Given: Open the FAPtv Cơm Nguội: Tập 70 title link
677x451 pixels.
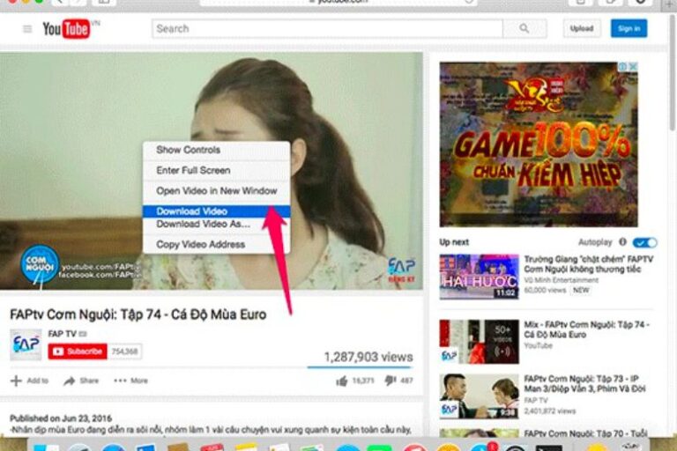Looking at the screenshot, I should click(x=585, y=433).
